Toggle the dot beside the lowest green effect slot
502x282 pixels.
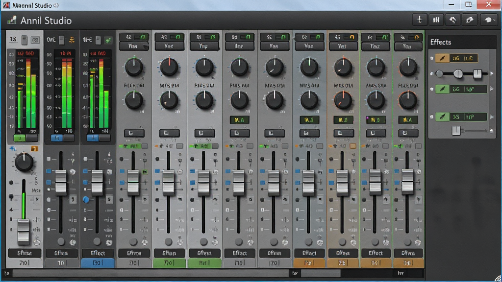432,117
